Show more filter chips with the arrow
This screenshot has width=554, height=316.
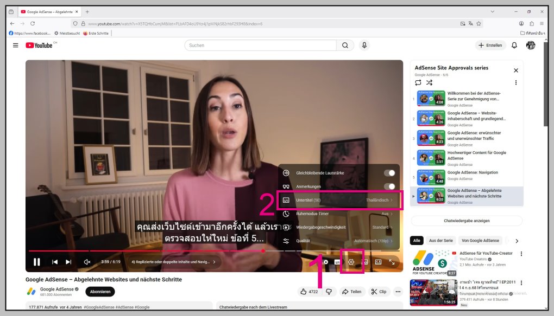(517, 241)
